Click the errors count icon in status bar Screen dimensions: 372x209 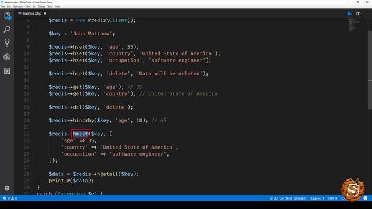pos(5,198)
